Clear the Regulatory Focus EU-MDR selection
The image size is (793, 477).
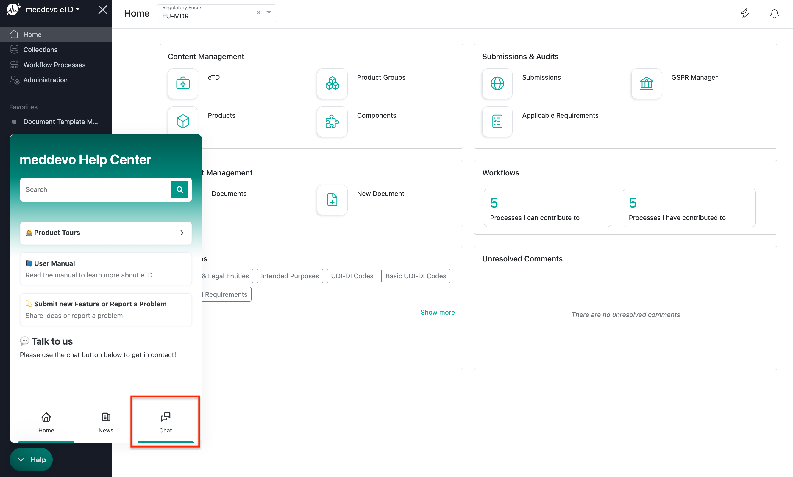click(x=258, y=12)
